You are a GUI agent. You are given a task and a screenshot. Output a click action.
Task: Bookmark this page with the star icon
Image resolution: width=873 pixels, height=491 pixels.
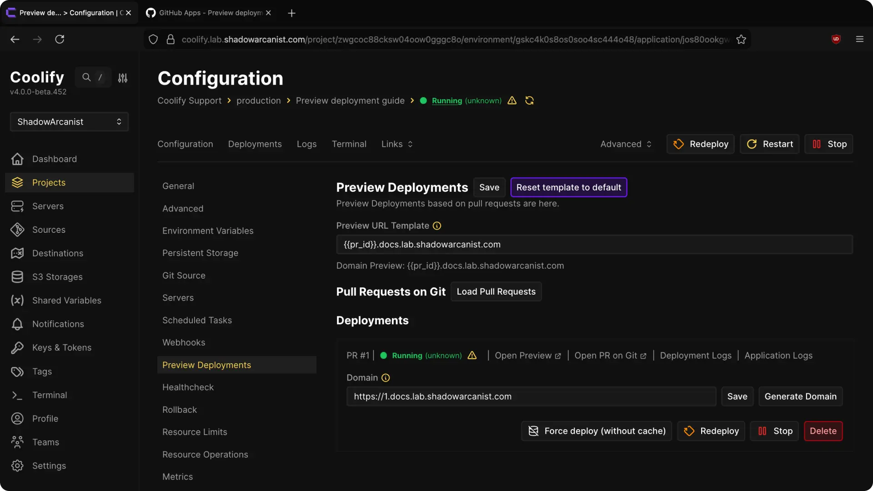[x=741, y=40]
